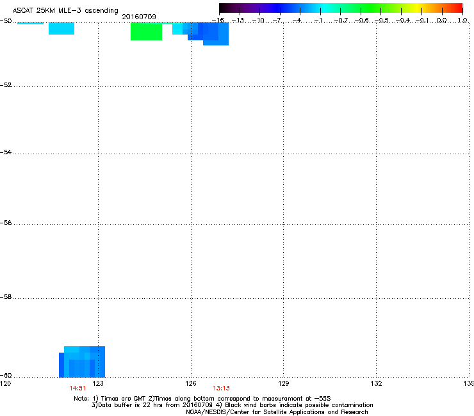Click the red pass time 13:13

(221, 388)
